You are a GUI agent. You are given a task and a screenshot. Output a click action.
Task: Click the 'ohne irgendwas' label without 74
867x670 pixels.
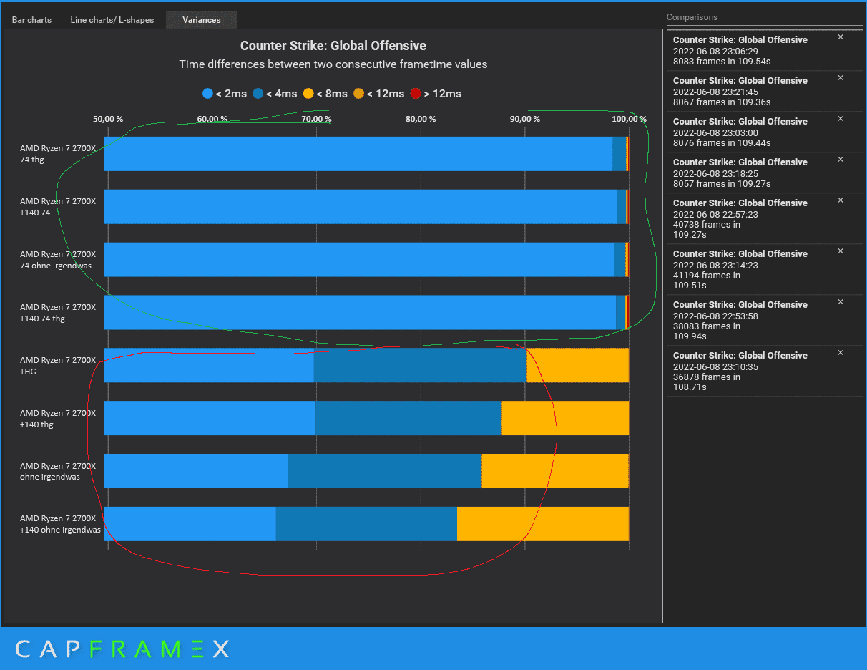pos(57,471)
